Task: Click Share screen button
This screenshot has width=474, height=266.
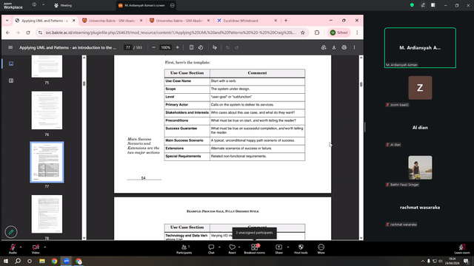Action: click(x=278, y=249)
